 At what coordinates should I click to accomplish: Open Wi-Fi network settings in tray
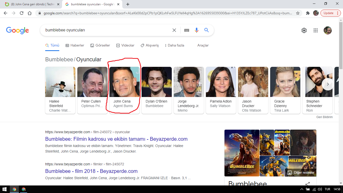pyautogui.click(x=314, y=189)
